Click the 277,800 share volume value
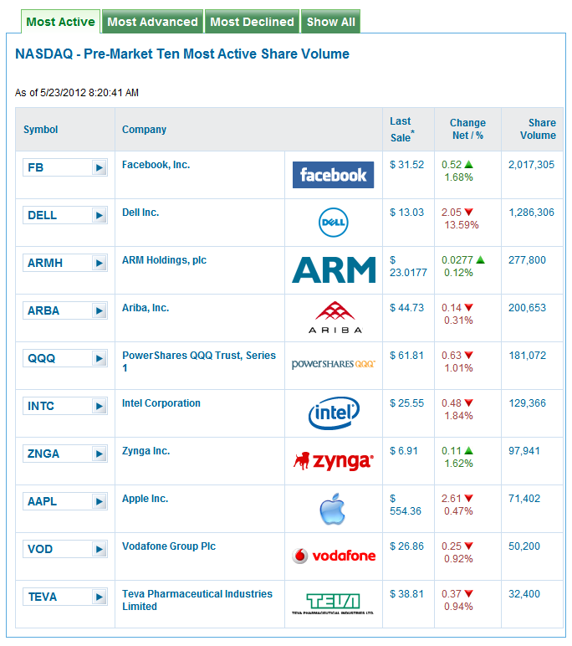This screenshot has height=646, width=572. (527, 260)
